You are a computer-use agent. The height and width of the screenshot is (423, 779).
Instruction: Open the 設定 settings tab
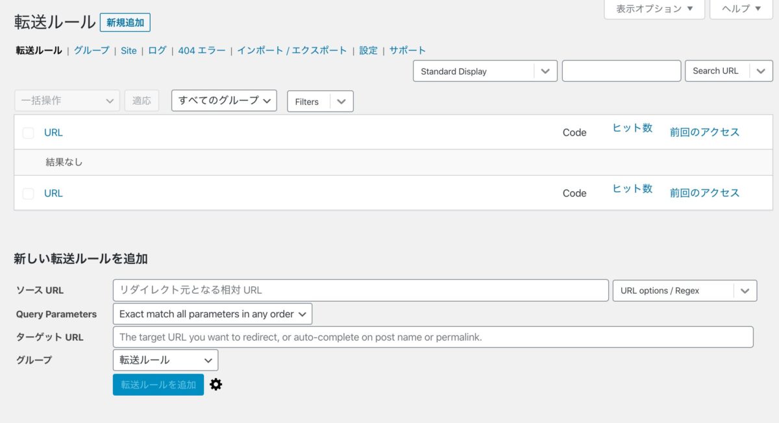(368, 51)
